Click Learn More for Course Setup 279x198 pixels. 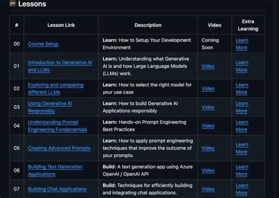pyautogui.click(x=241, y=44)
